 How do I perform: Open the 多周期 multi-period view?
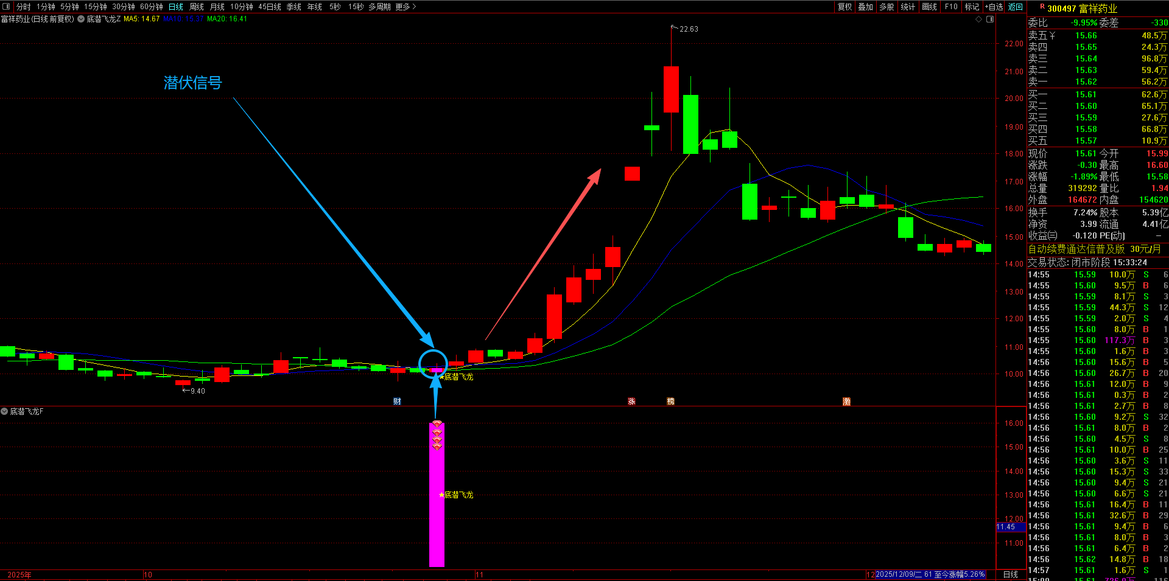click(379, 7)
